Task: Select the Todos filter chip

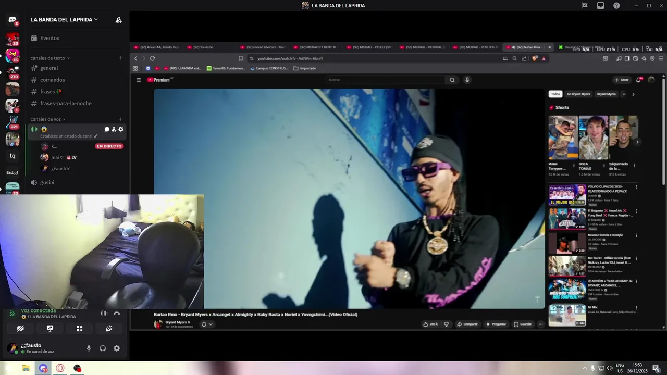Action: point(555,94)
